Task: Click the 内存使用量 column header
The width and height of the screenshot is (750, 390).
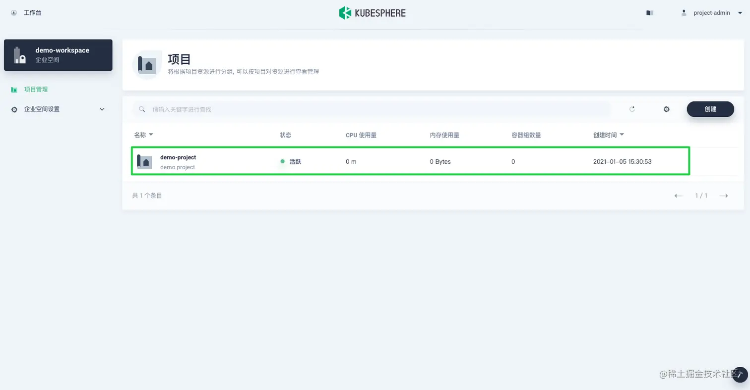Action: tap(444, 135)
